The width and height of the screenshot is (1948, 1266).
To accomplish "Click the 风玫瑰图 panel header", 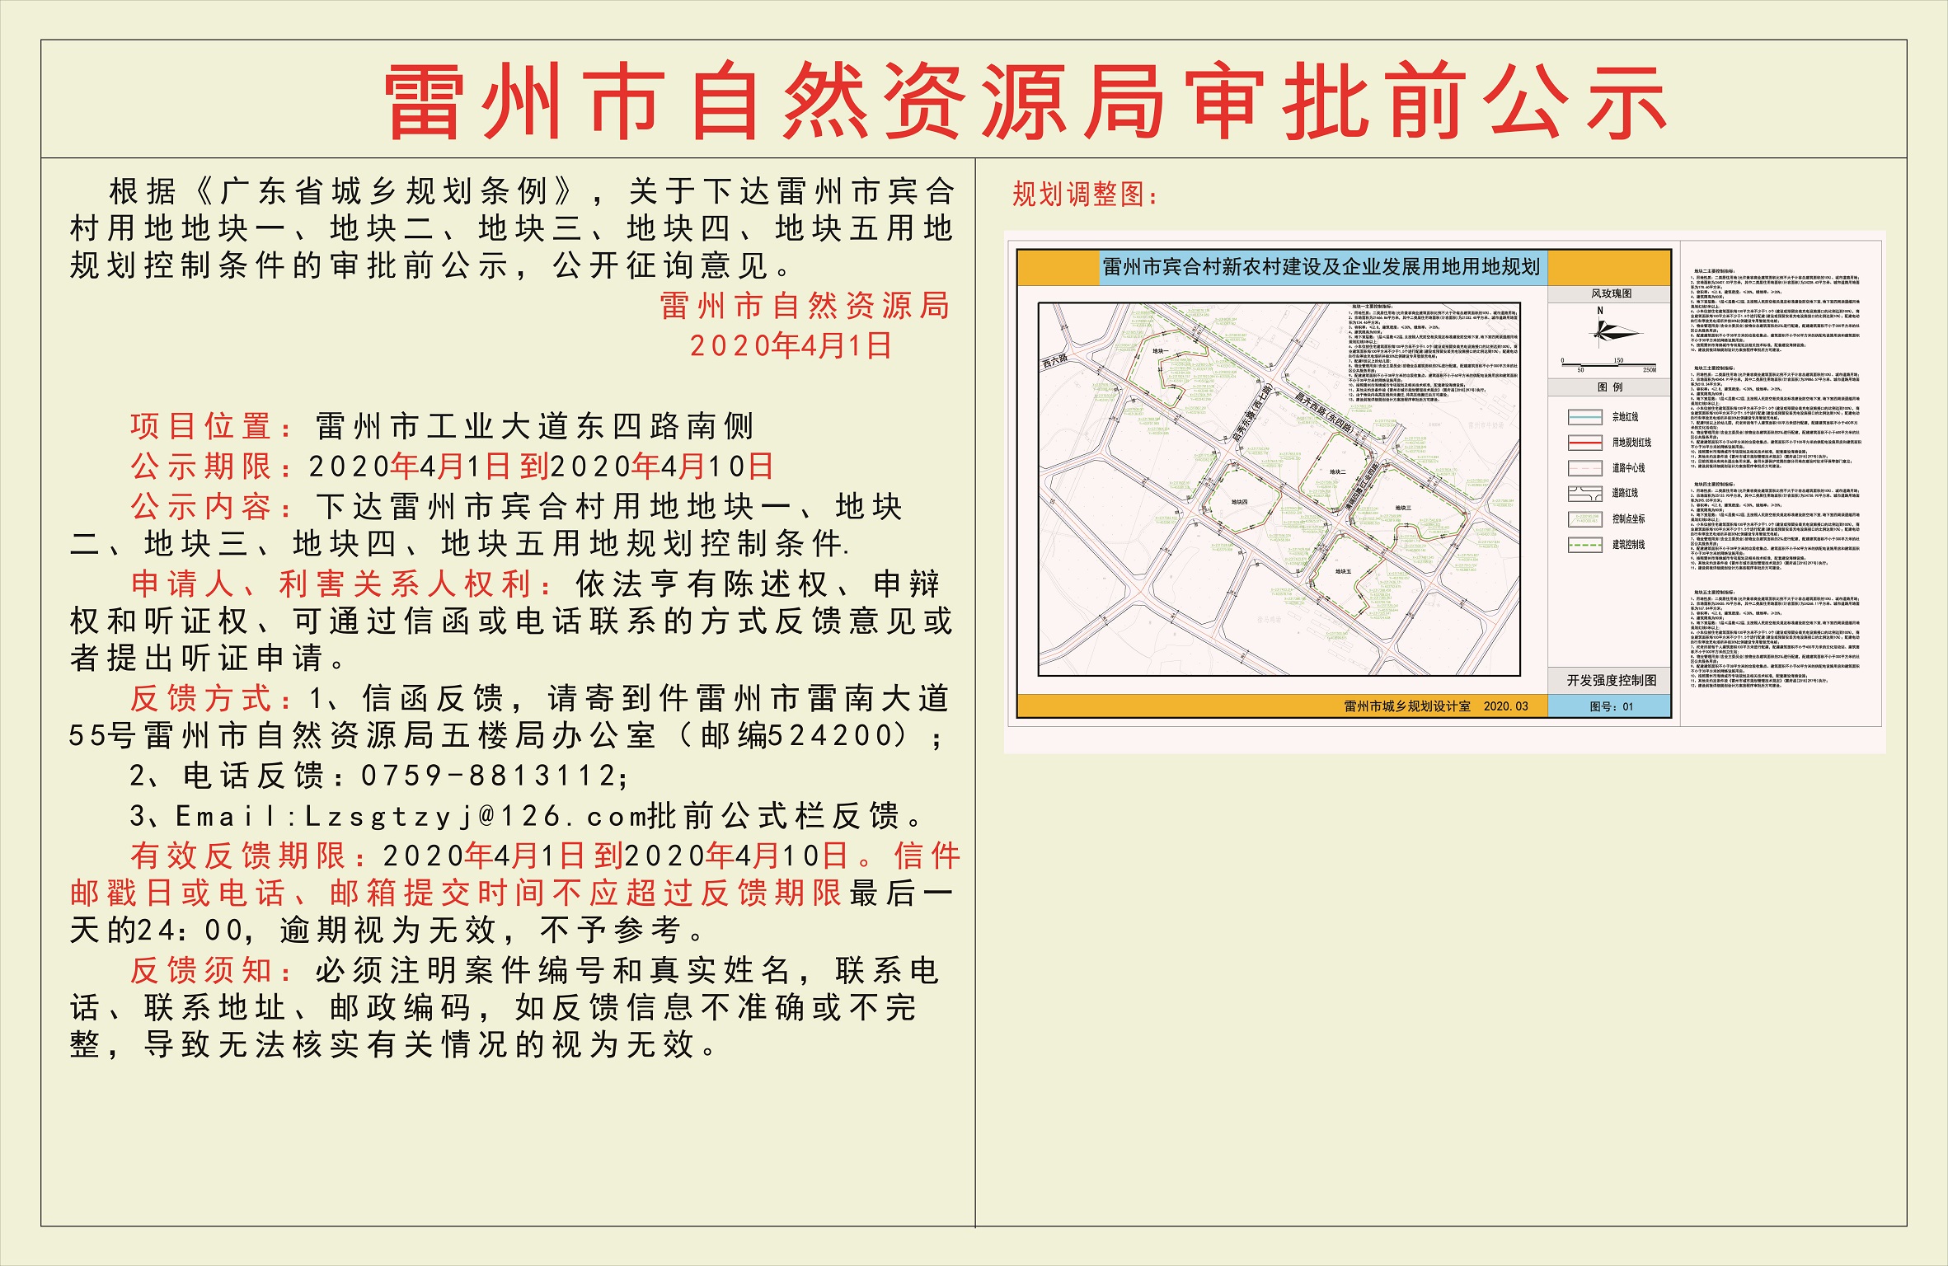I will point(1611,293).
